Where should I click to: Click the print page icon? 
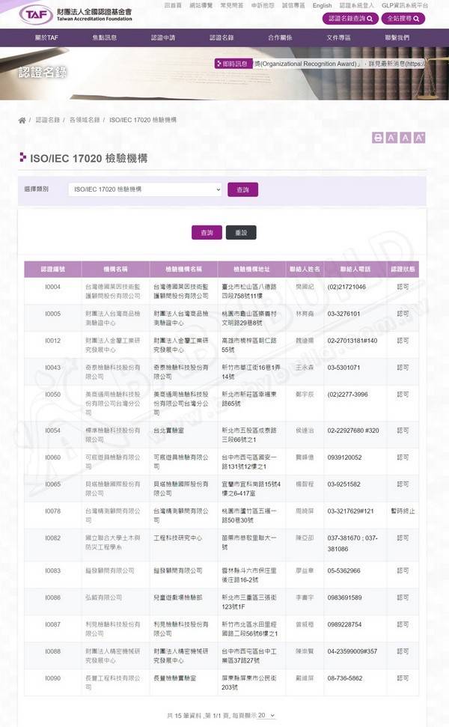click(378, 138)
